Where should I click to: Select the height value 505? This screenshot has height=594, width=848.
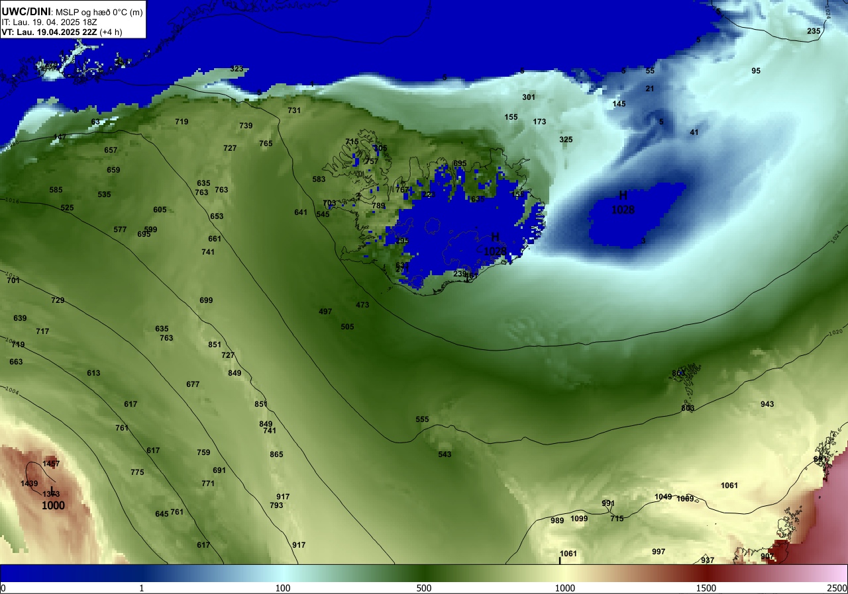(x=347, y=327)
